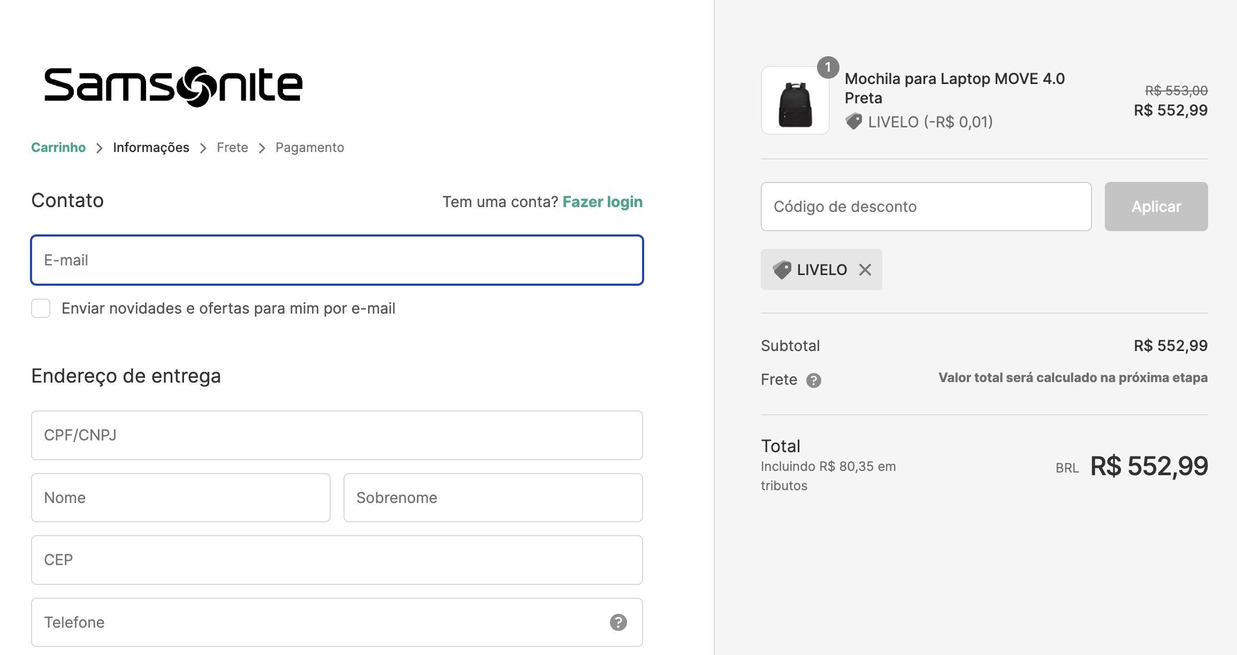This screenshot has height=655, width=1237.
Task: Click the LIVELO coupon tag icon
Action: 782,270
